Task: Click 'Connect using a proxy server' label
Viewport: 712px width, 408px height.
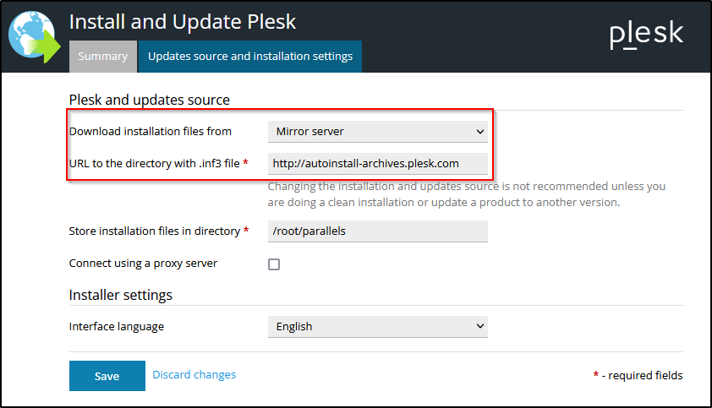Action: pyautogui.click(x=143, y=264)
